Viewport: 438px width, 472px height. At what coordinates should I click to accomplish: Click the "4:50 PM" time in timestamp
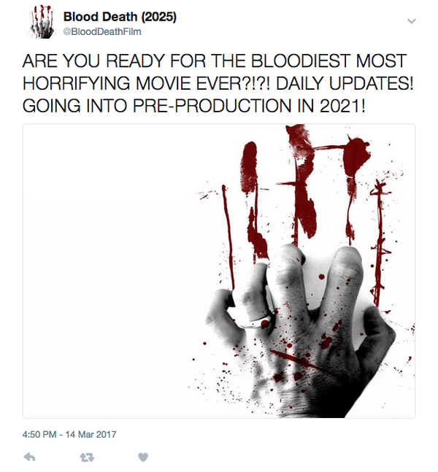pos(42,434)
